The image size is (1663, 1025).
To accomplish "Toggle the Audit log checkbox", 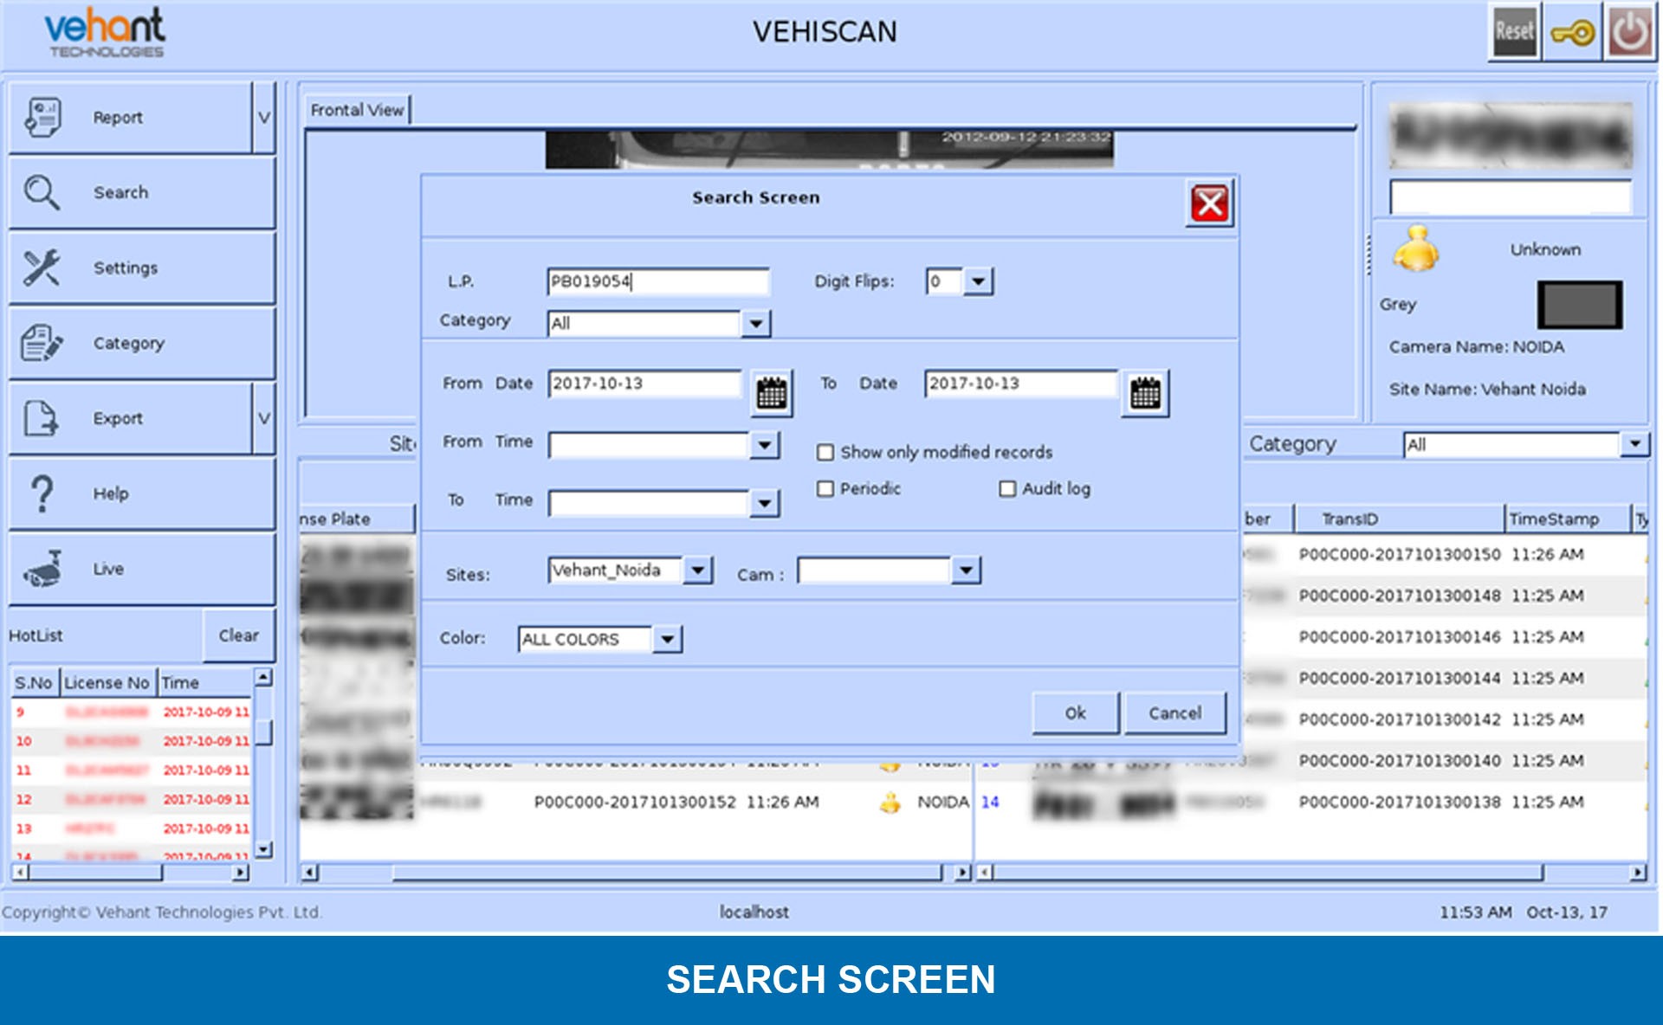I will (x=1007, y=489).
